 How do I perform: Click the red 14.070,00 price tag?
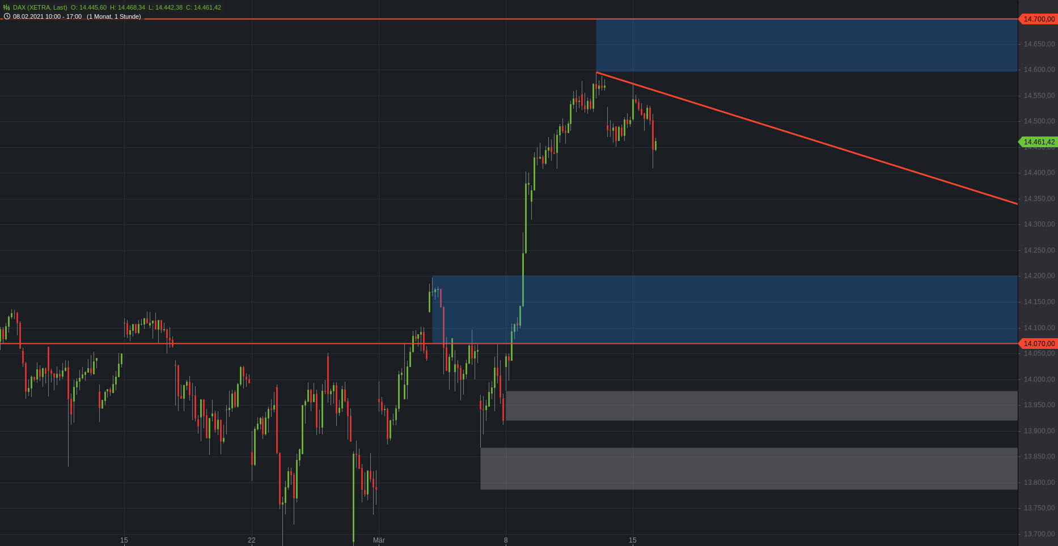click(x=1038, y=344)
